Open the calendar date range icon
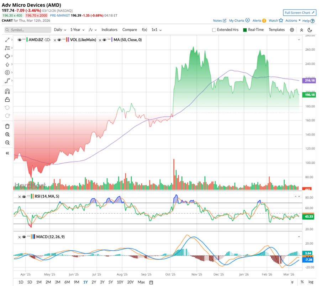Image resolution: width=321 pixels, height=286 pixels. [151, 282]
